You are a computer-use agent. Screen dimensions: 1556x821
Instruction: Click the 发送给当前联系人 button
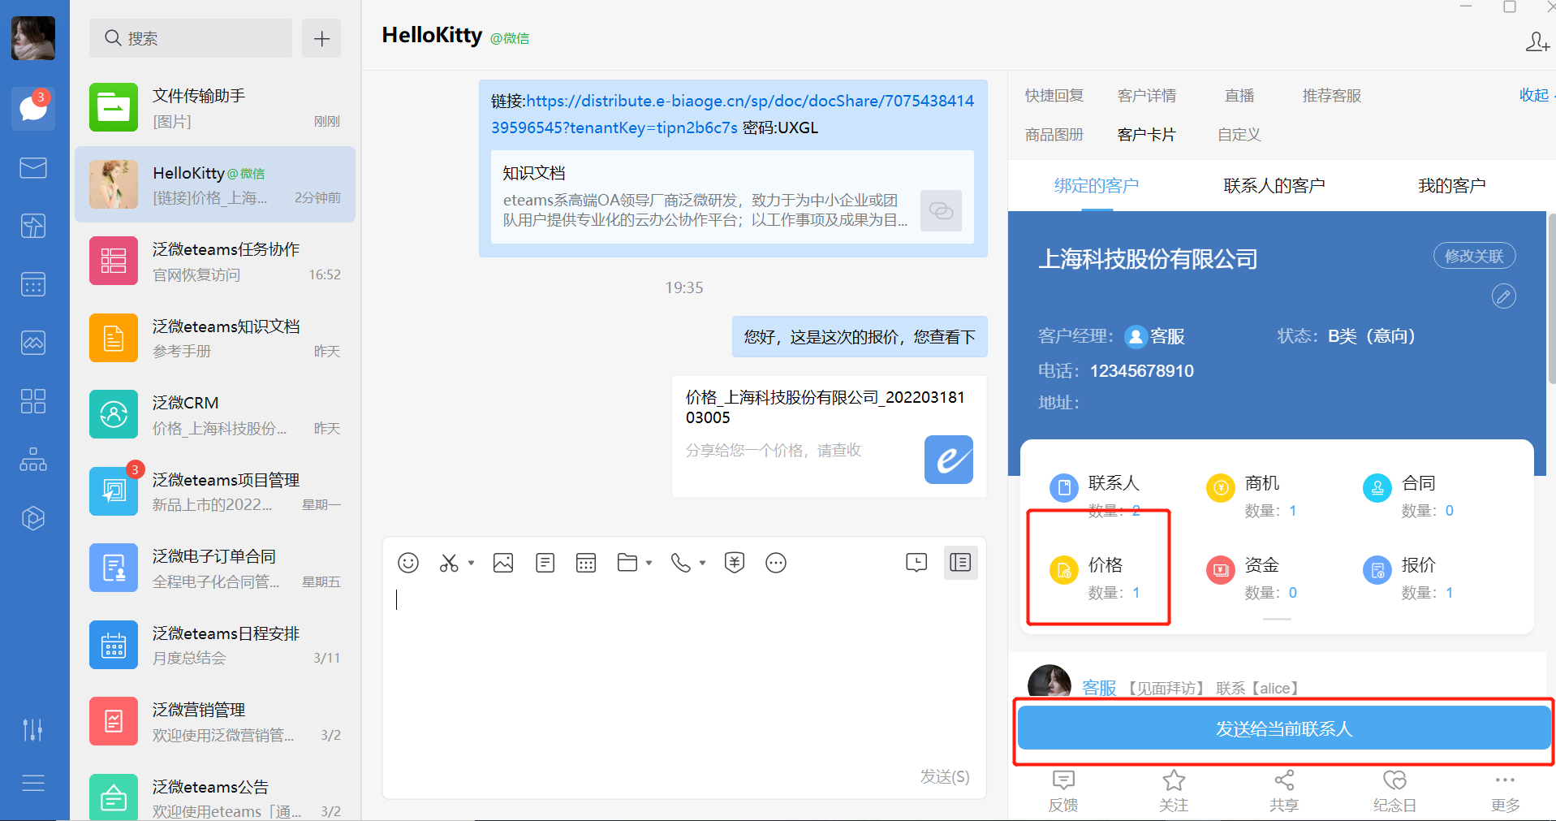1282,728
